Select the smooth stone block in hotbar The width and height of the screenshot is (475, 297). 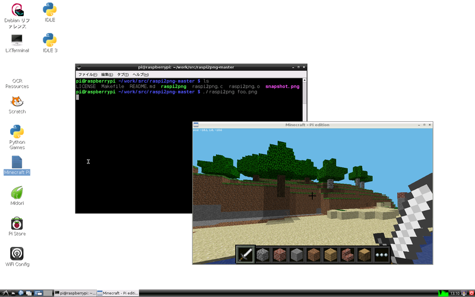coord(296,255)
